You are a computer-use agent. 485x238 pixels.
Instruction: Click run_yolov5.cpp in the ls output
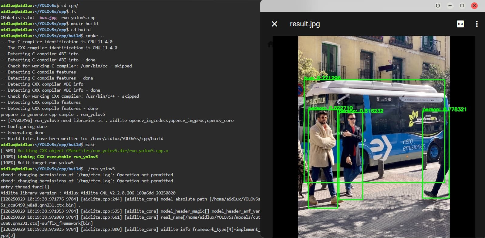click(x=78, y=18)
